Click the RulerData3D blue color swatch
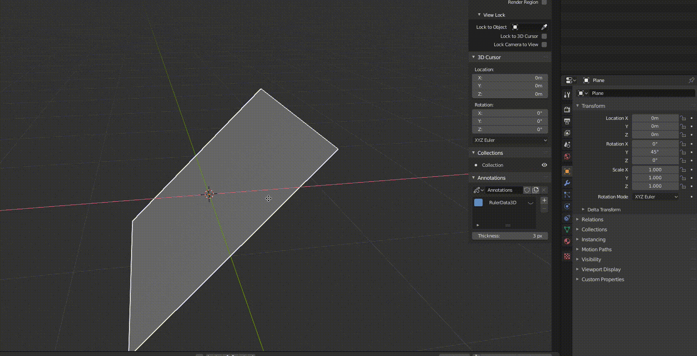This screenshot has width=697, height=356. pyautogui.click(x=478, y=203)
